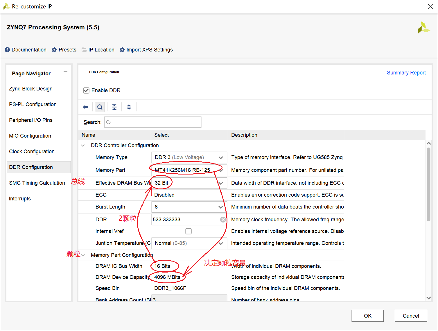Collapse Memory Part Configuration group

83,255
